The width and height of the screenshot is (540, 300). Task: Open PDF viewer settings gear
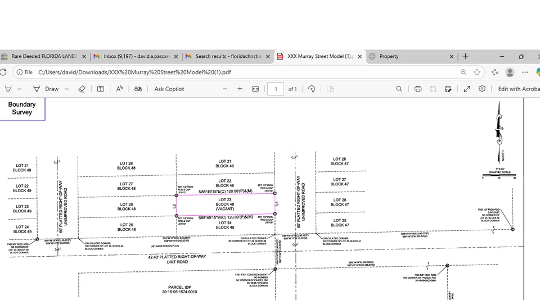tap(482, 89)
